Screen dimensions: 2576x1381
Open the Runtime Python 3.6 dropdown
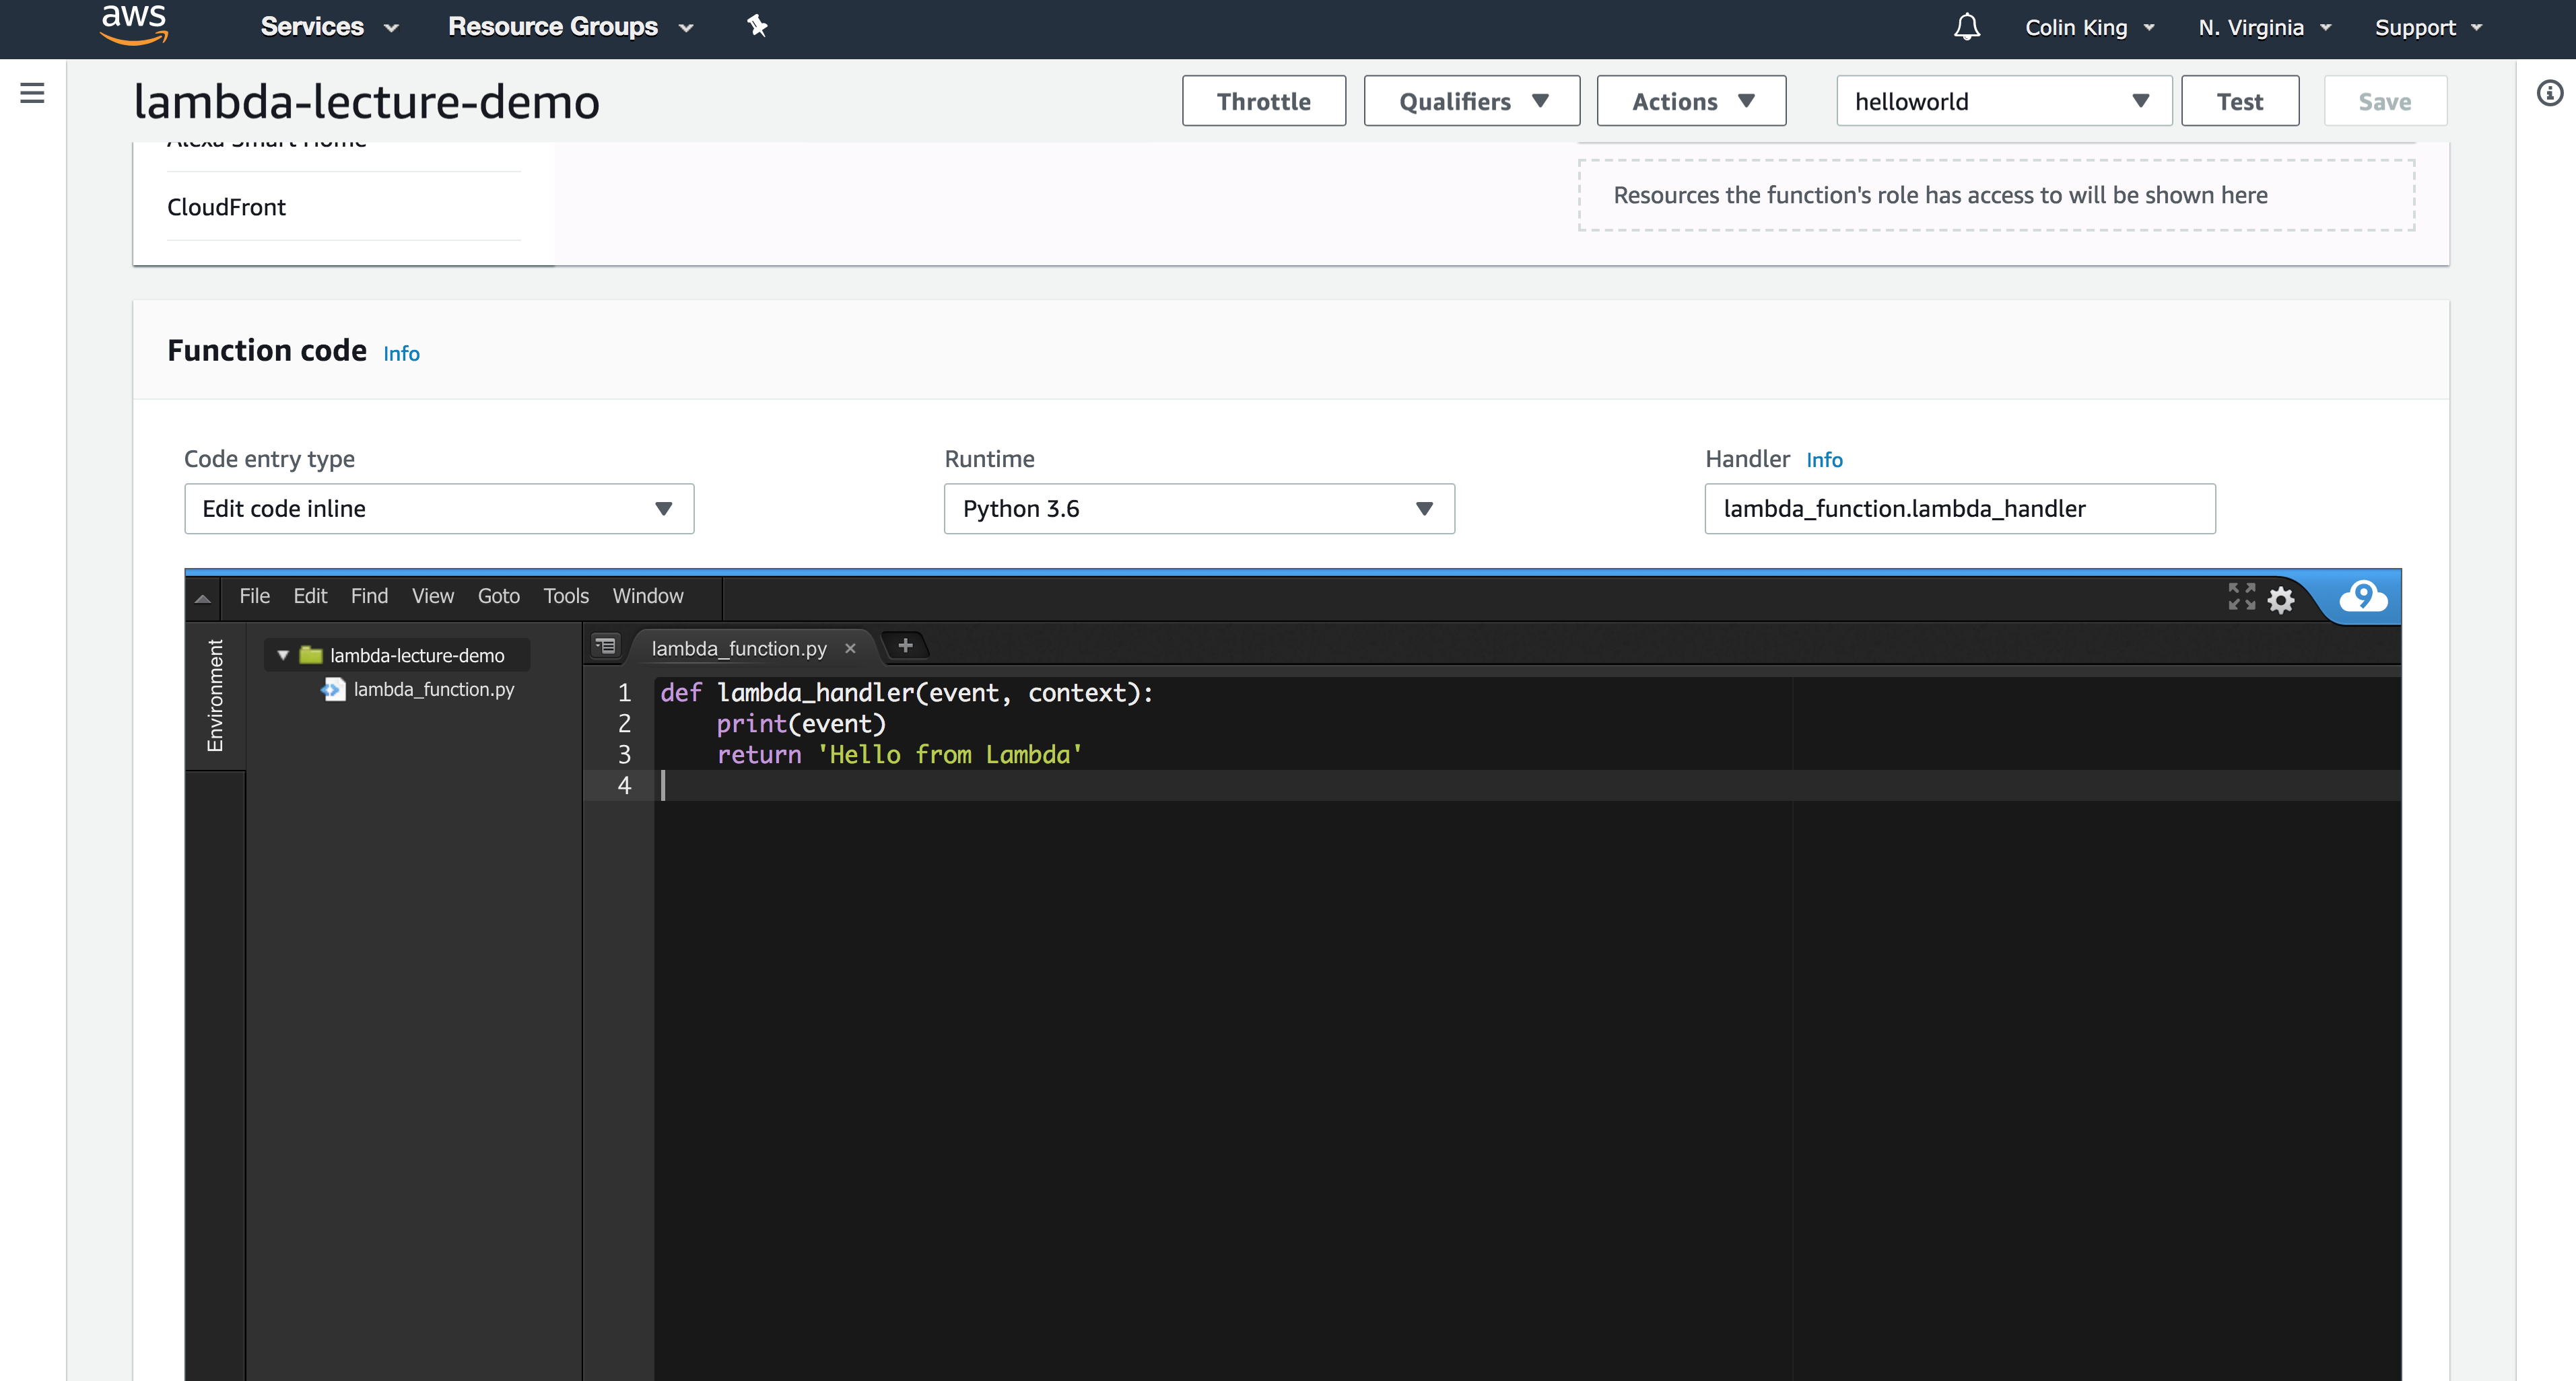point(1198,509)
